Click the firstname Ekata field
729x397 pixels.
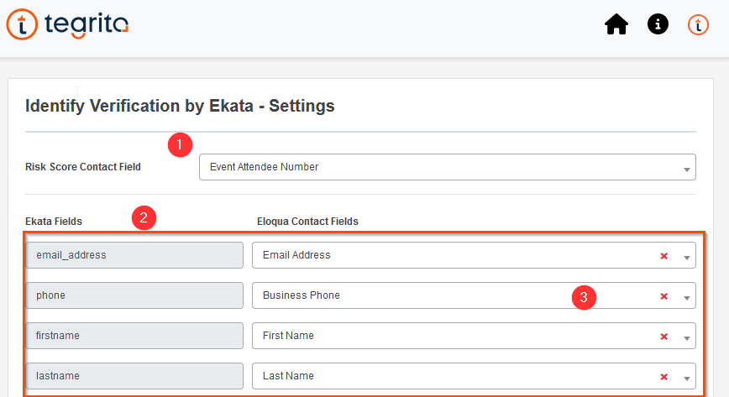[134, 336]
